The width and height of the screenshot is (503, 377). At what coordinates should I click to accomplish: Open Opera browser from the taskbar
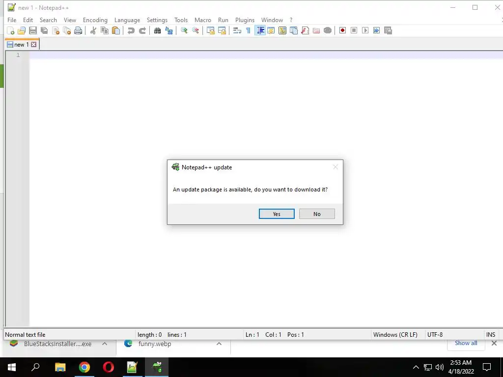click(x=109, y=367)
